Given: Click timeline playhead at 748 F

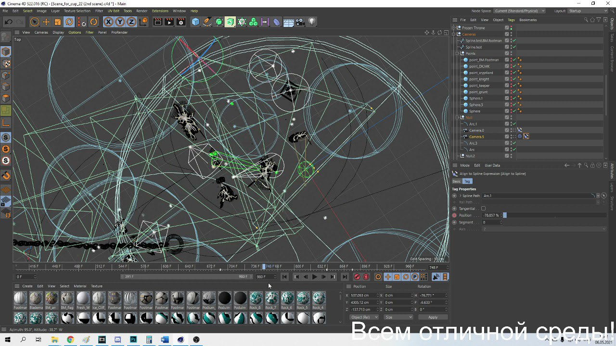Looking at the screenshot, I should [x=264, y=266].
